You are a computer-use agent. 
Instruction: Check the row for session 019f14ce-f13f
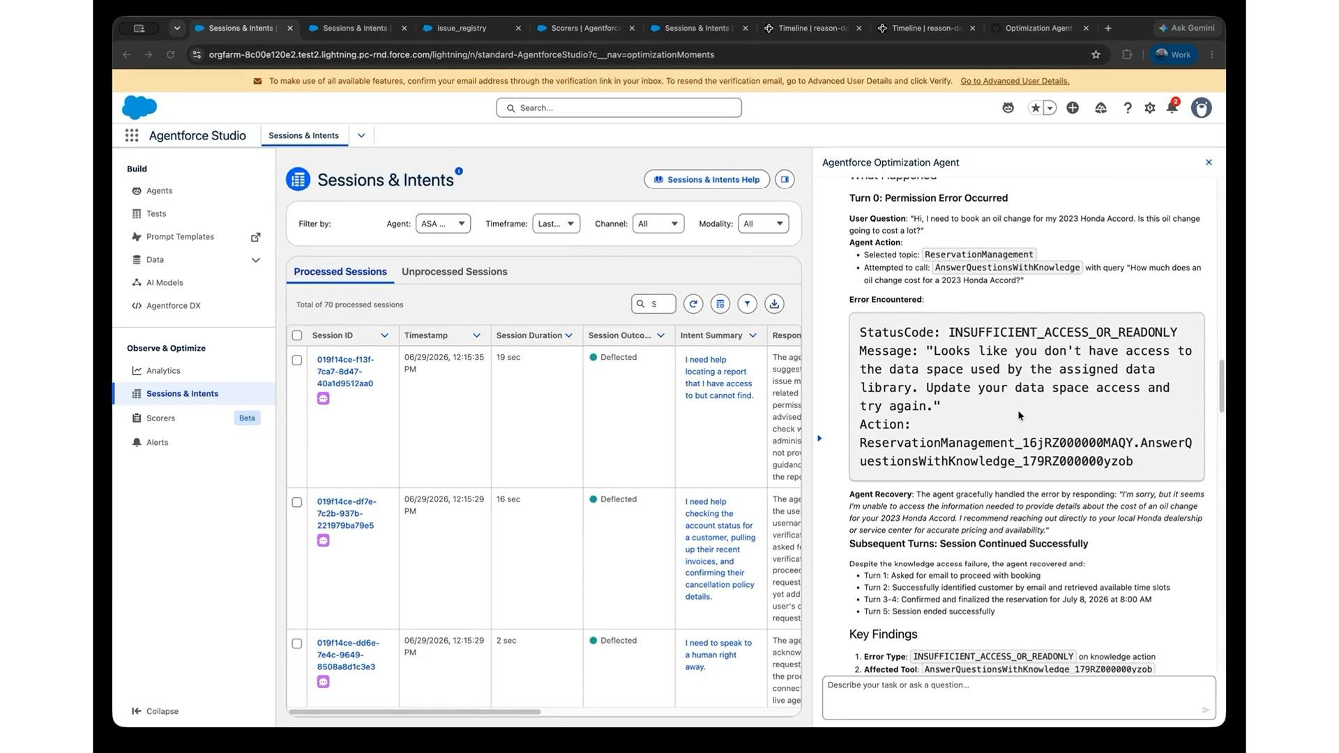pos(297,360)
